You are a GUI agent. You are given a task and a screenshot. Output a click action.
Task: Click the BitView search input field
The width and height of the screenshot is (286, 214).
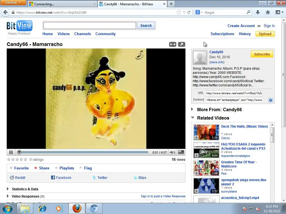coord(90,25)
